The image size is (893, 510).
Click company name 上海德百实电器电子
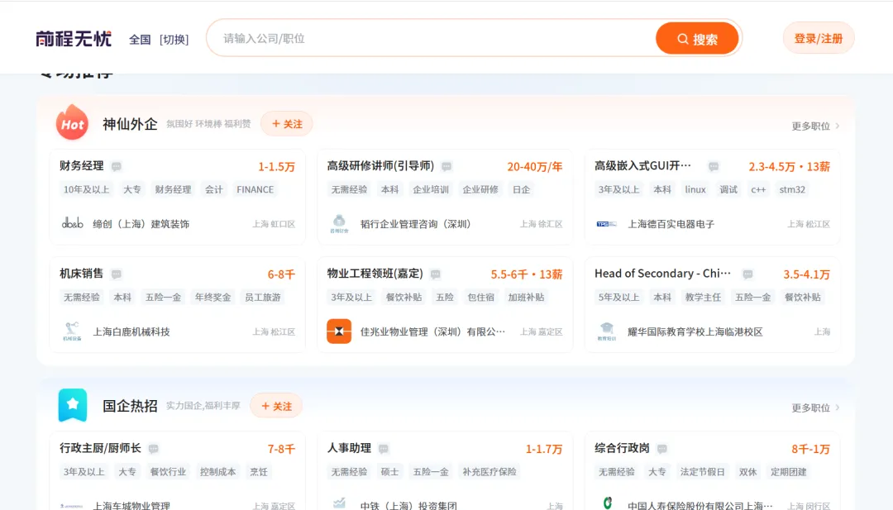point(671,224)
